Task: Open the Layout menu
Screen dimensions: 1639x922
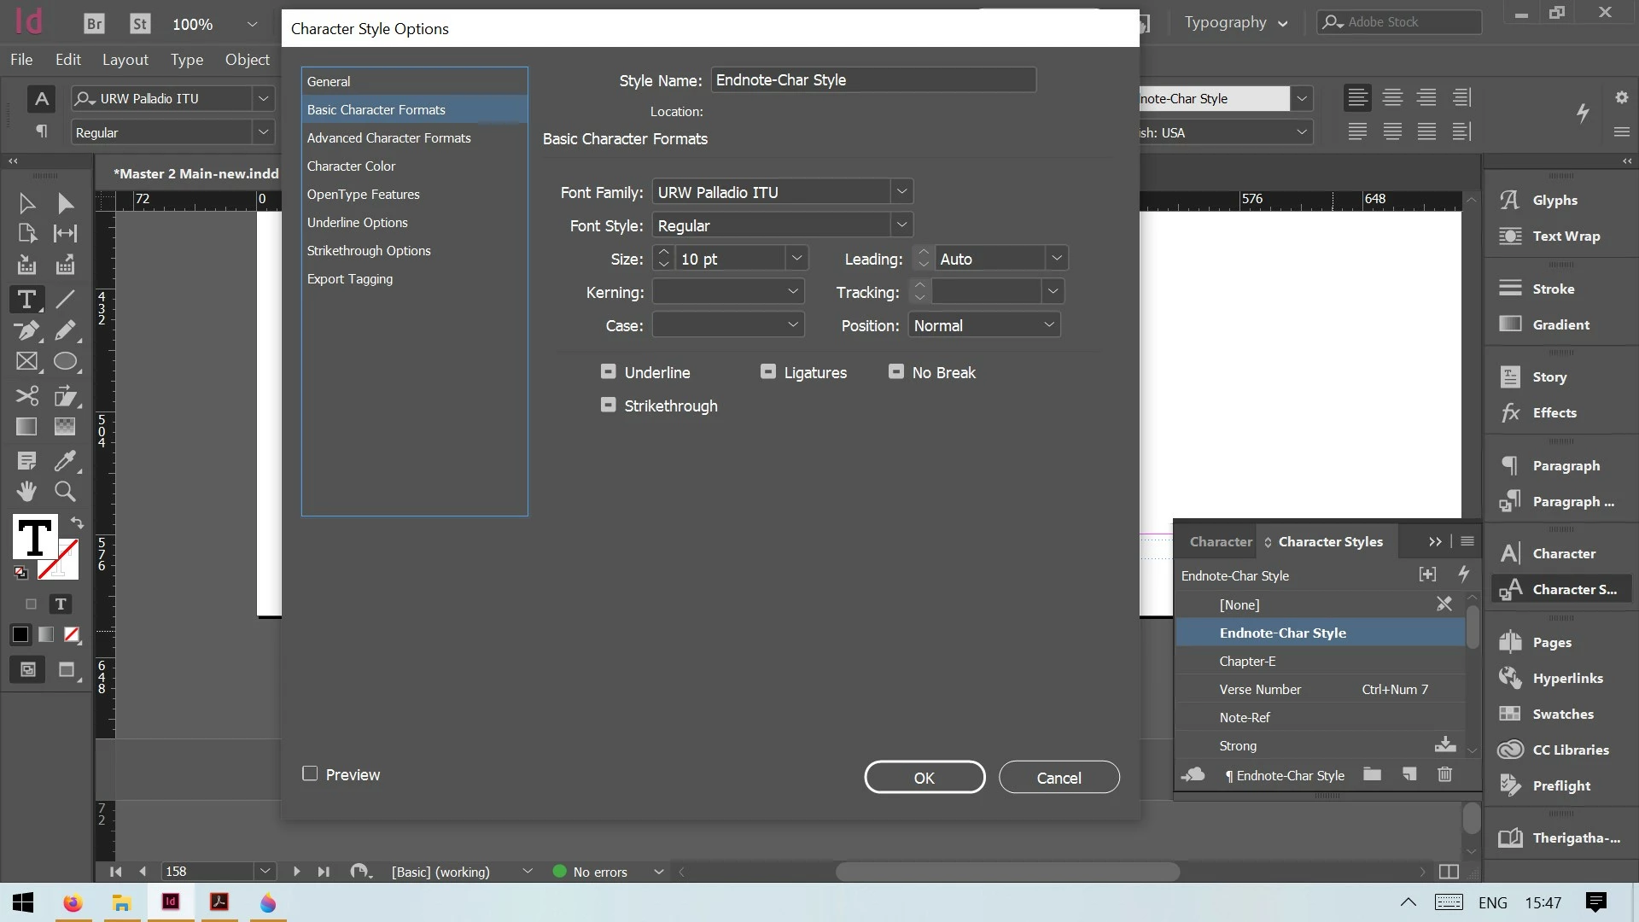Action: coord(125,60)
